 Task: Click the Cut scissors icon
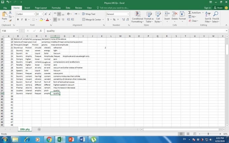pos(10,12)
